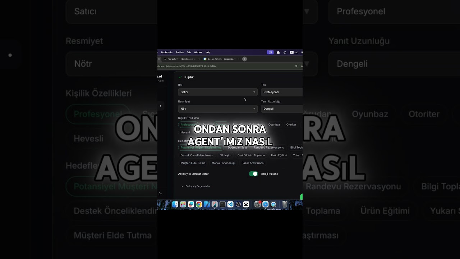Image resolution: width=460 pixels, height=259 pixels.
Task: Click the zoom magnifier in the address bar
Action: coord(296,66)
